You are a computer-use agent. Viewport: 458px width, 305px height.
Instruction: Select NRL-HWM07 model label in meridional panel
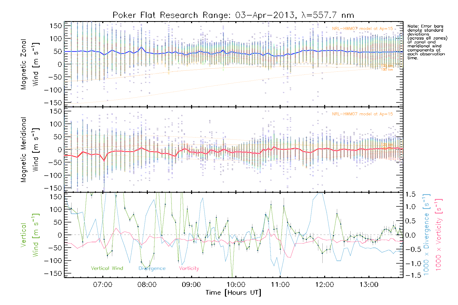click(x=362, y=114)
